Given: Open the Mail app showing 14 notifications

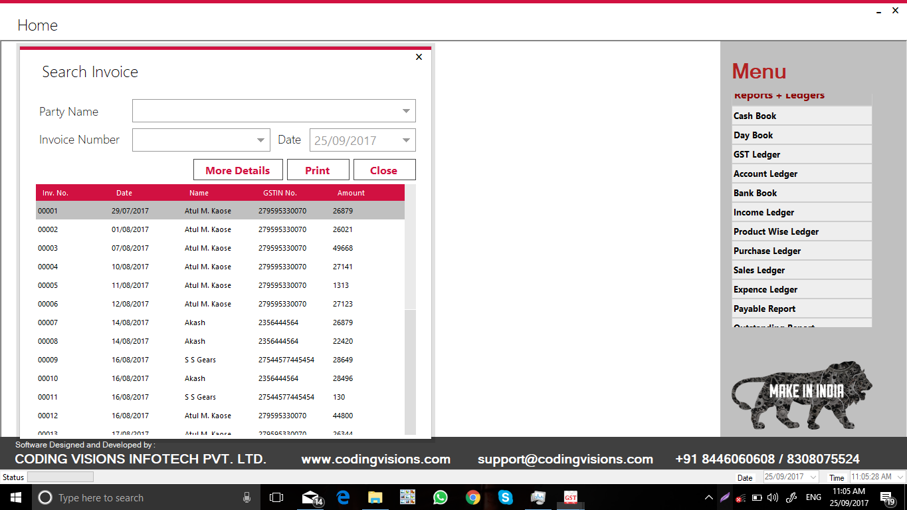Looking at the screenshot, I should point(310,497).
